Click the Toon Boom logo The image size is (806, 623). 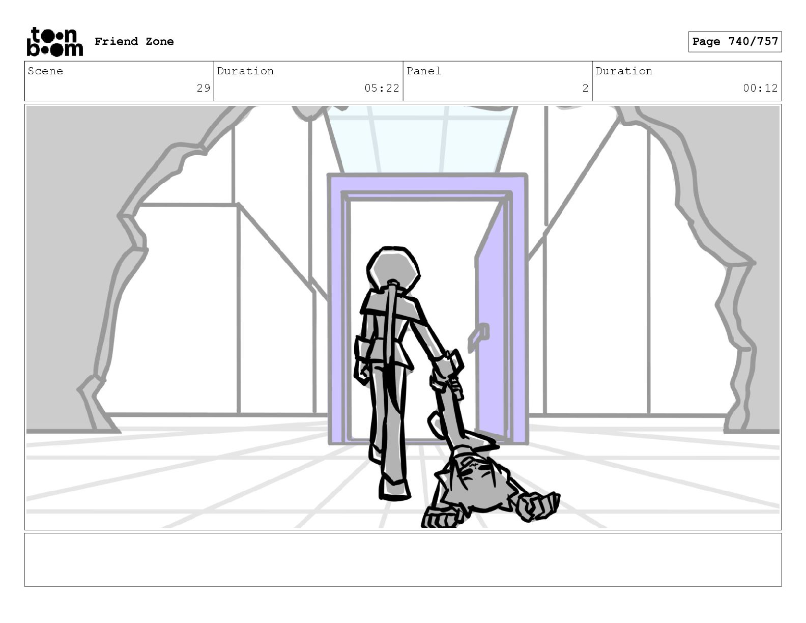[54, 42]
